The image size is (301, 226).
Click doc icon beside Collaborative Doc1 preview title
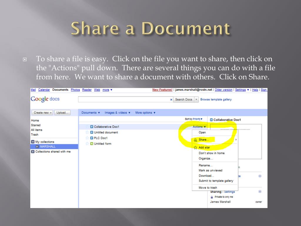pos(211,120)
